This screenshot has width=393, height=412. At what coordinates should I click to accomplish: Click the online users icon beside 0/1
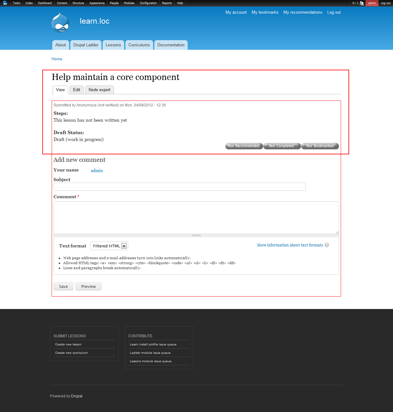pos(361,3)
